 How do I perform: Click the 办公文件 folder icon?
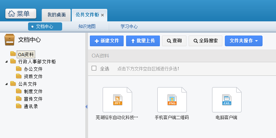[19, 69]
